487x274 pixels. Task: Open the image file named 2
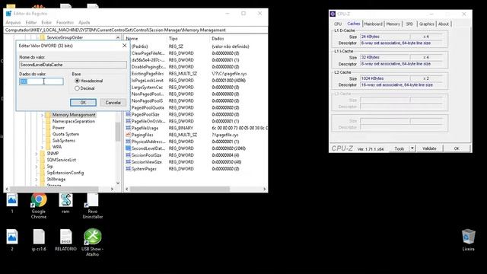tap(12, 237)
